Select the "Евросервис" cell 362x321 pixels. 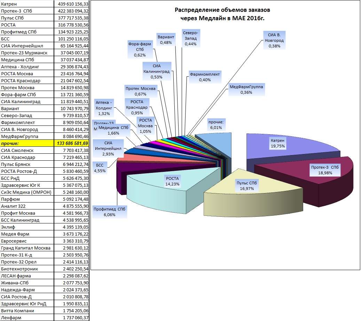pyautogui.click(x=27, y=241)
